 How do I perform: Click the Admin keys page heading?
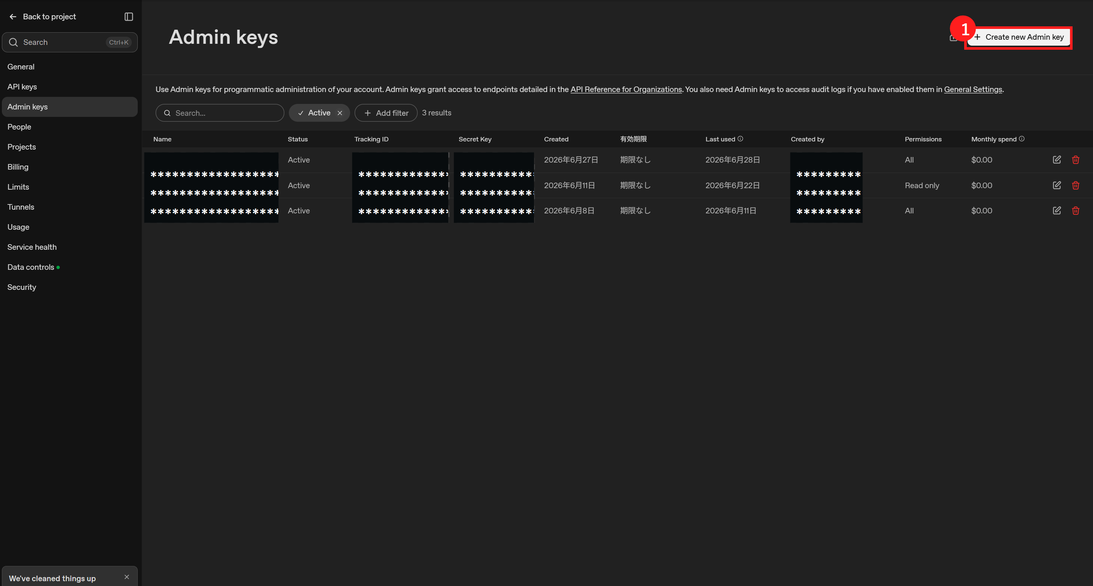coord(224,37)
